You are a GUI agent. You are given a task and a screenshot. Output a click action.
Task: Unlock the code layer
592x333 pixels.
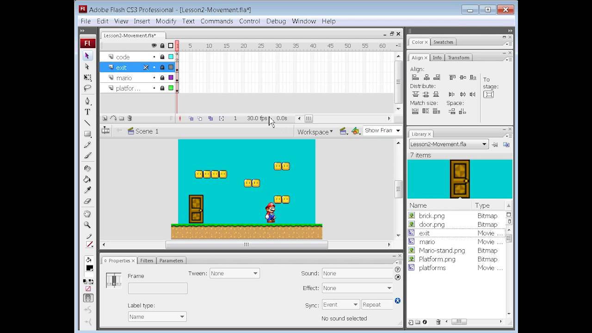coord(162,57)
